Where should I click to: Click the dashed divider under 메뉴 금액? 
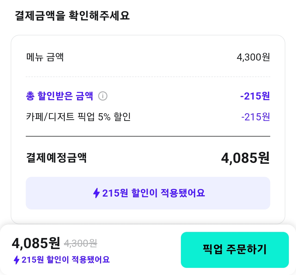148,77
